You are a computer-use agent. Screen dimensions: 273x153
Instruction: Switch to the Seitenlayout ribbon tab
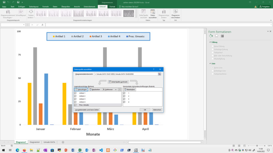point(33,6)
